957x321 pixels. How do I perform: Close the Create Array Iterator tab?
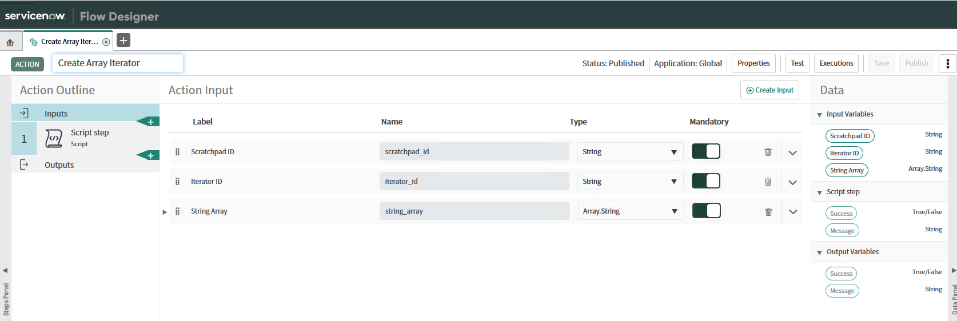point(106,42)
